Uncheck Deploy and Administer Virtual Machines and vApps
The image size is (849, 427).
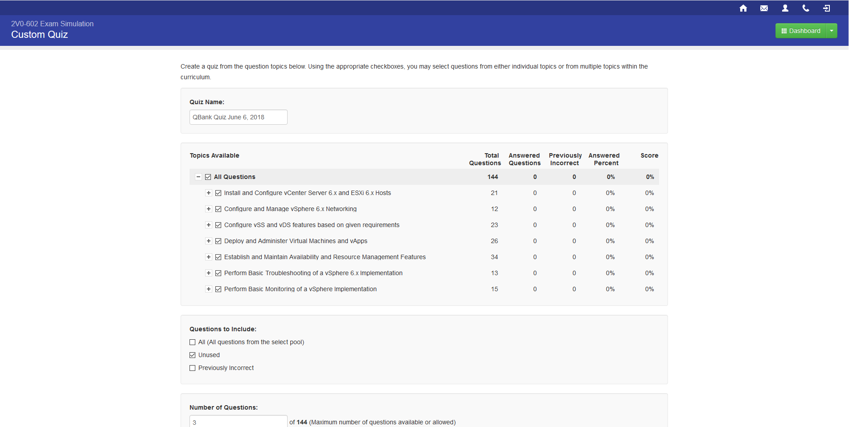[x=218, y=241]
